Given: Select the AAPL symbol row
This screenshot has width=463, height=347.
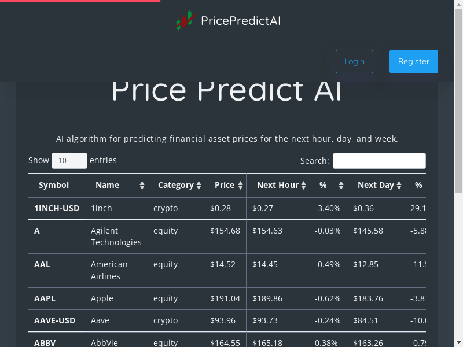Looking at the screenshot, I should tap(45, 298).
